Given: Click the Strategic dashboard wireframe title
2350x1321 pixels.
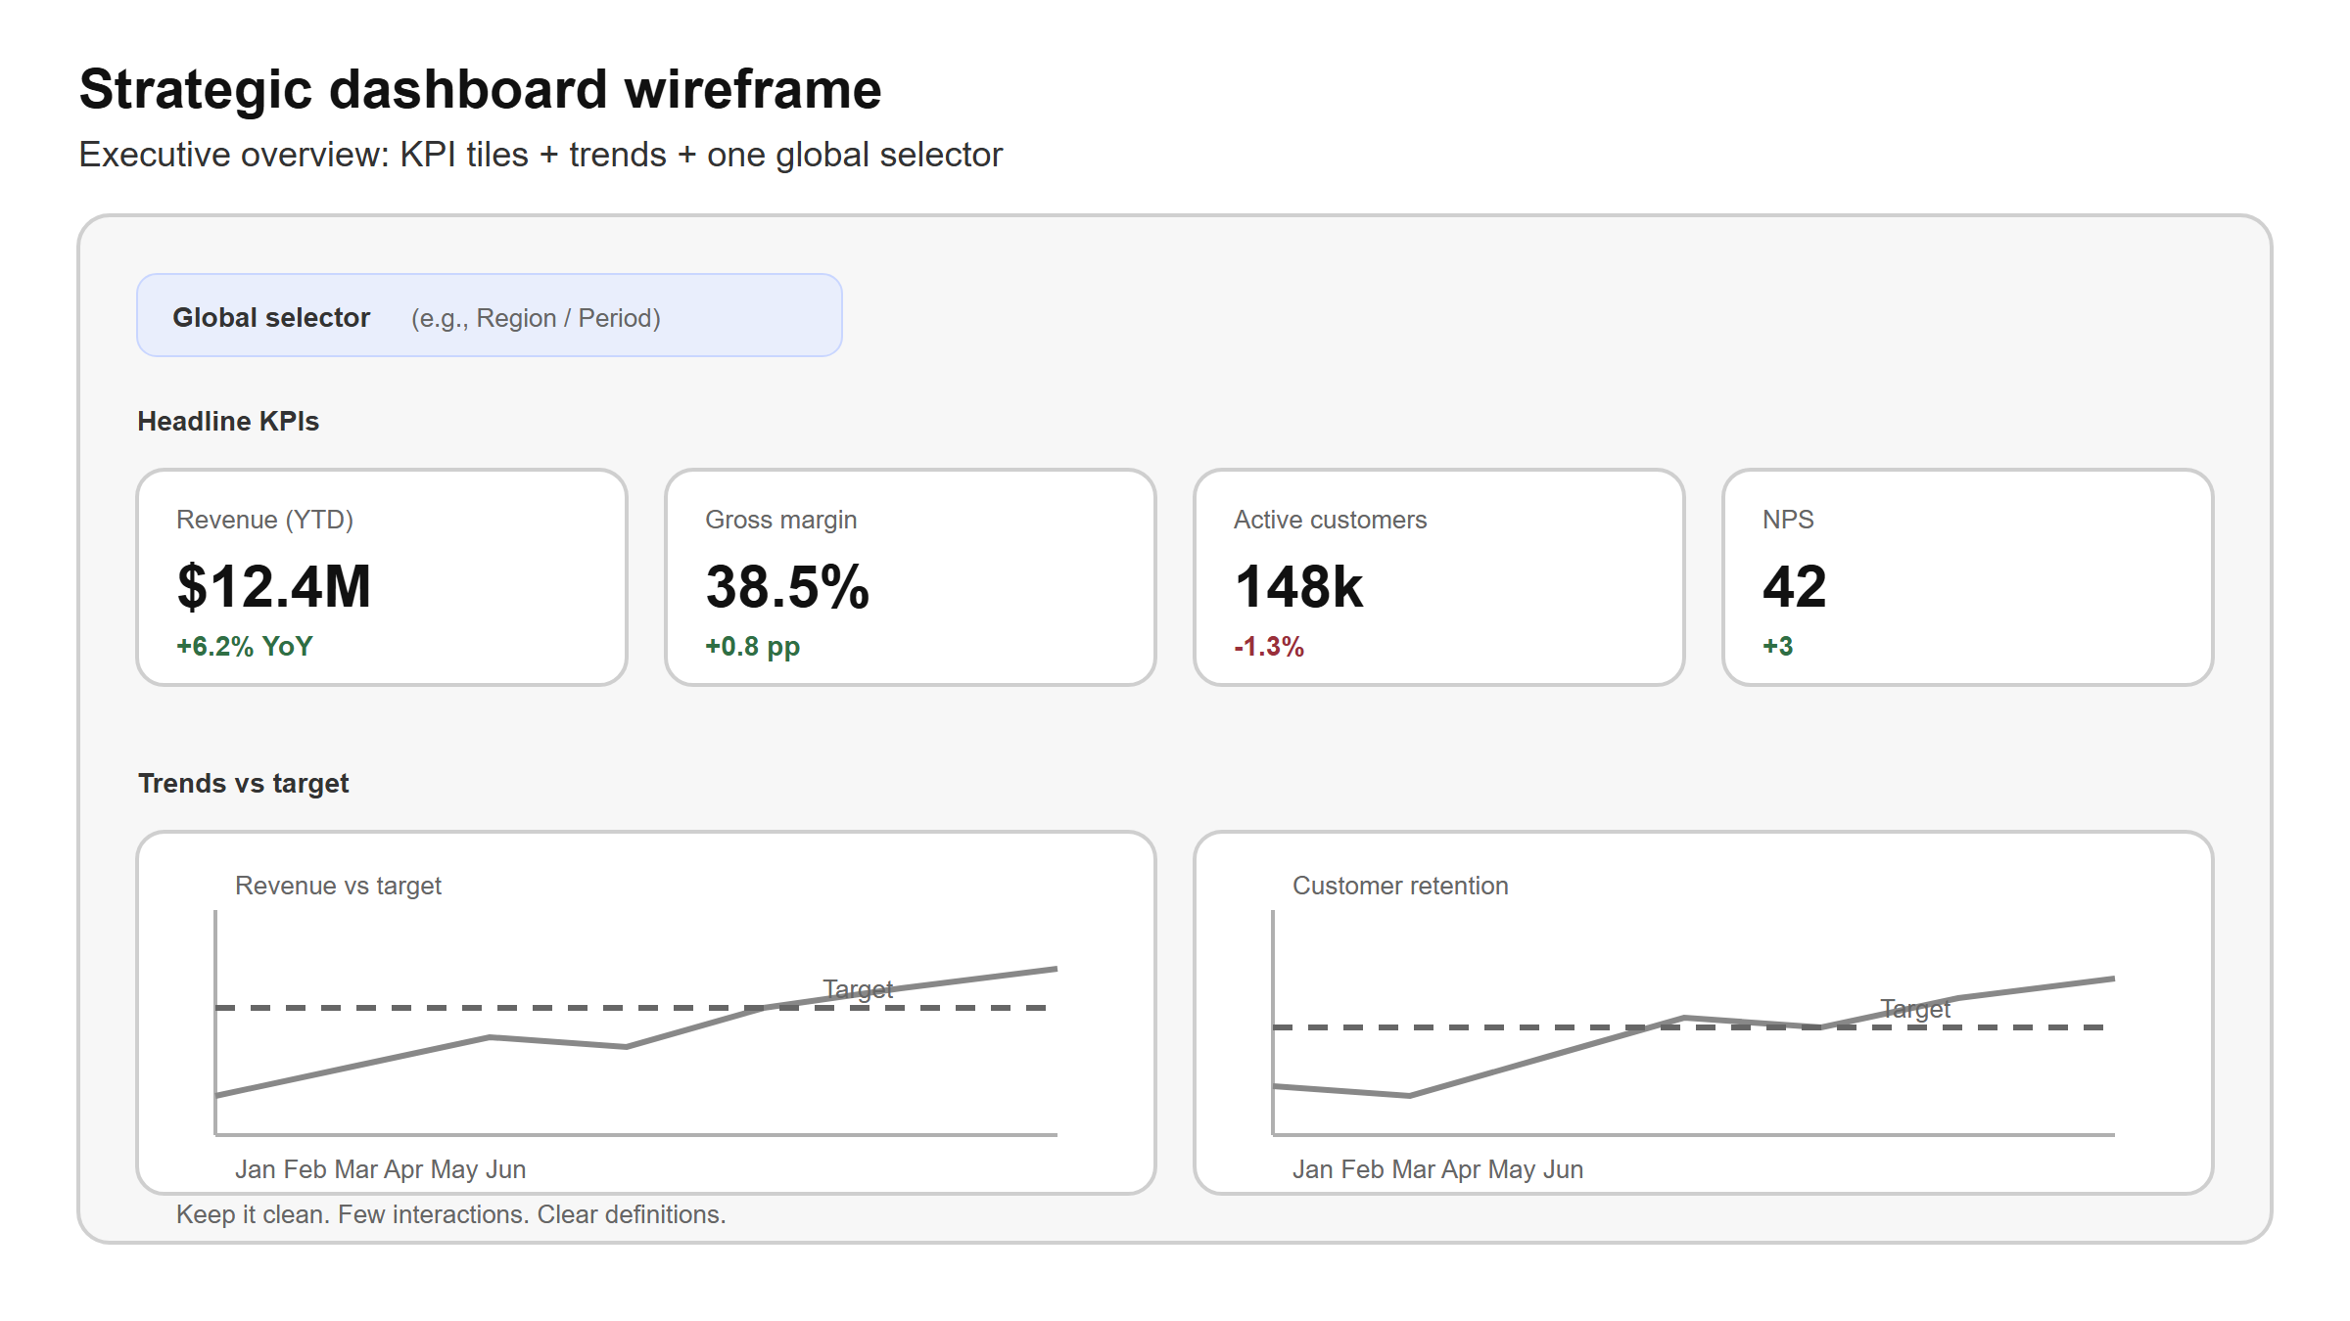Looking at the screenshot, I should (480, 90).
